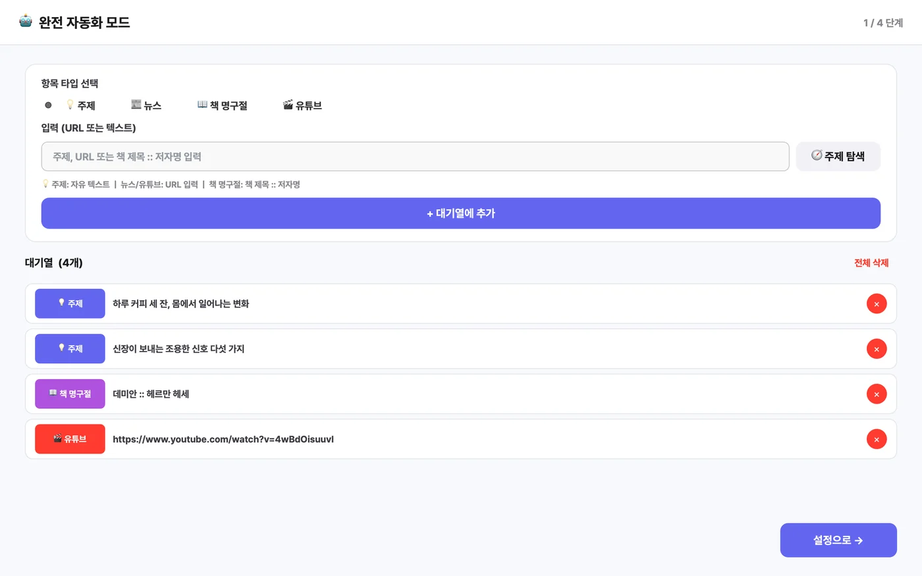The height and width of the screenshot is (576, 922).
Task: Click the + 대기열에 추가 button
Action: click(461, 213)
